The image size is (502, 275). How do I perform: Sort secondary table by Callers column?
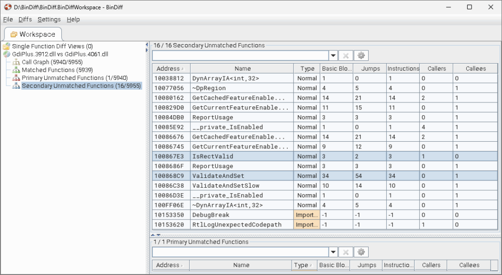pos(436,69)
